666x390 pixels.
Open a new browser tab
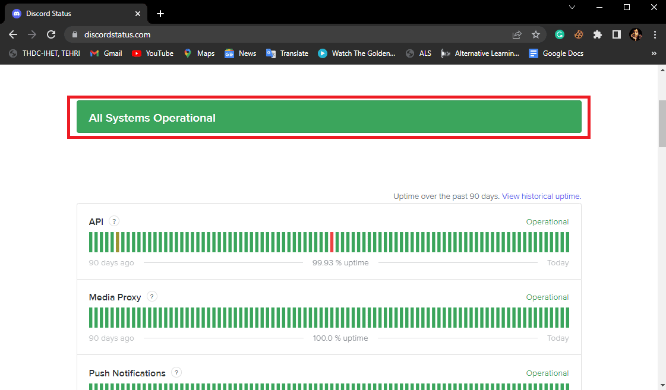coord(160,14)
